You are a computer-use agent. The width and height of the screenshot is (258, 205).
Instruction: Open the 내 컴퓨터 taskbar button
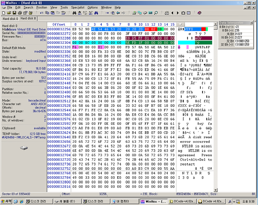pyautogui.click(x=125, y=201)
